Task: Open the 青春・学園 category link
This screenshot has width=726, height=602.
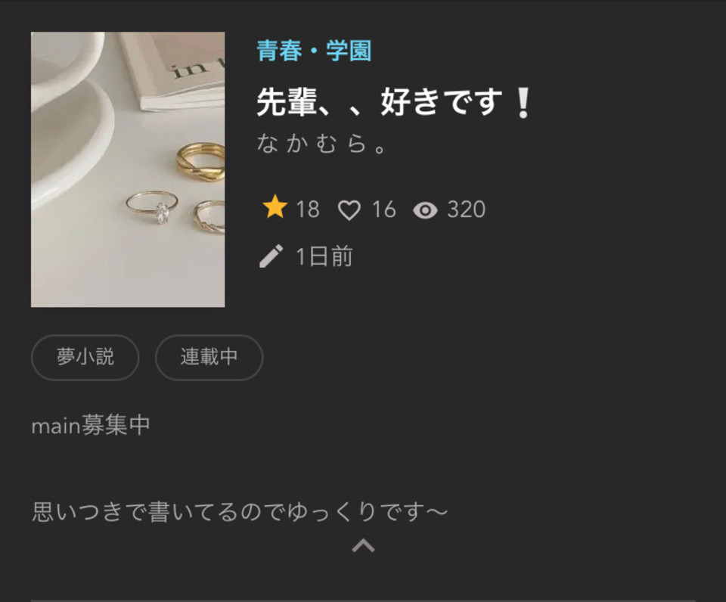Action: click(314, 51)
